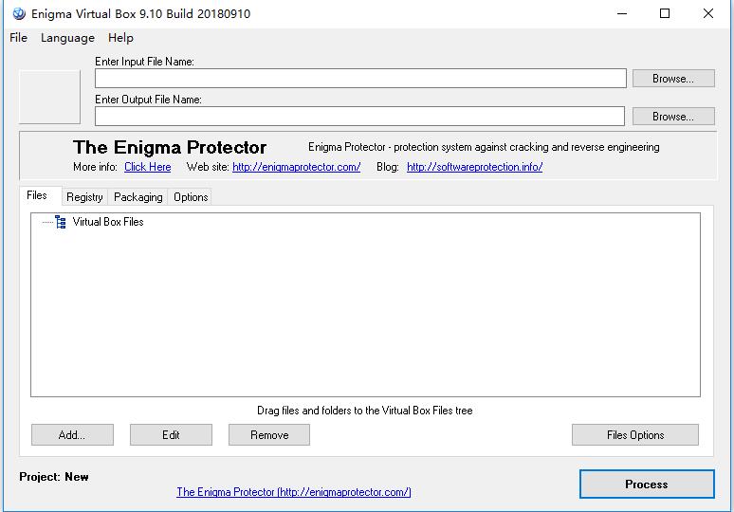Select the Virtual Box Files tree root
The width and height of the screenshot is (734, 512).
[x=108, y=222]
